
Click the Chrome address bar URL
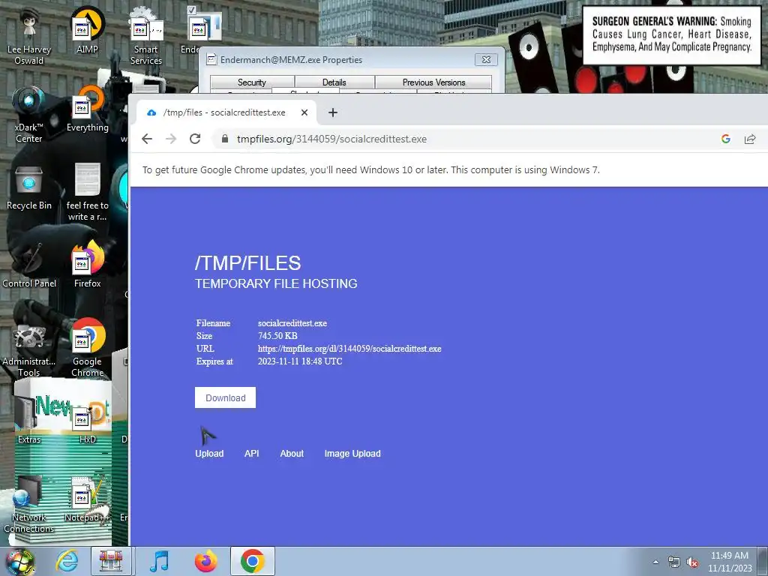[x=331, y=139]
